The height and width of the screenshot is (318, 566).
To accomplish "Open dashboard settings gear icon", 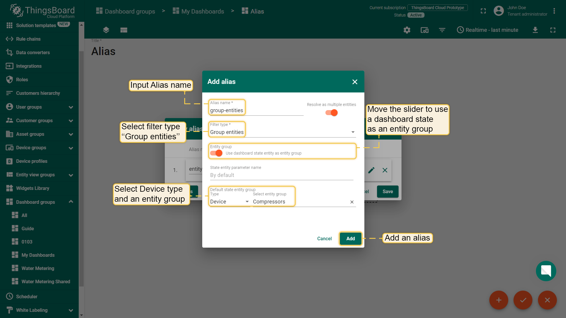I will pyautogui.click(x=407, y=30).
